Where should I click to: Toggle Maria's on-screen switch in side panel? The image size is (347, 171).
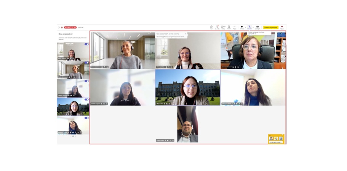coord(86,44)
